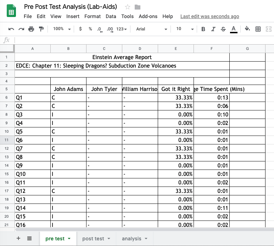This screenshot has width=274, height=246.
Task: Toggle italic formatting
Action: click(213, 29)
